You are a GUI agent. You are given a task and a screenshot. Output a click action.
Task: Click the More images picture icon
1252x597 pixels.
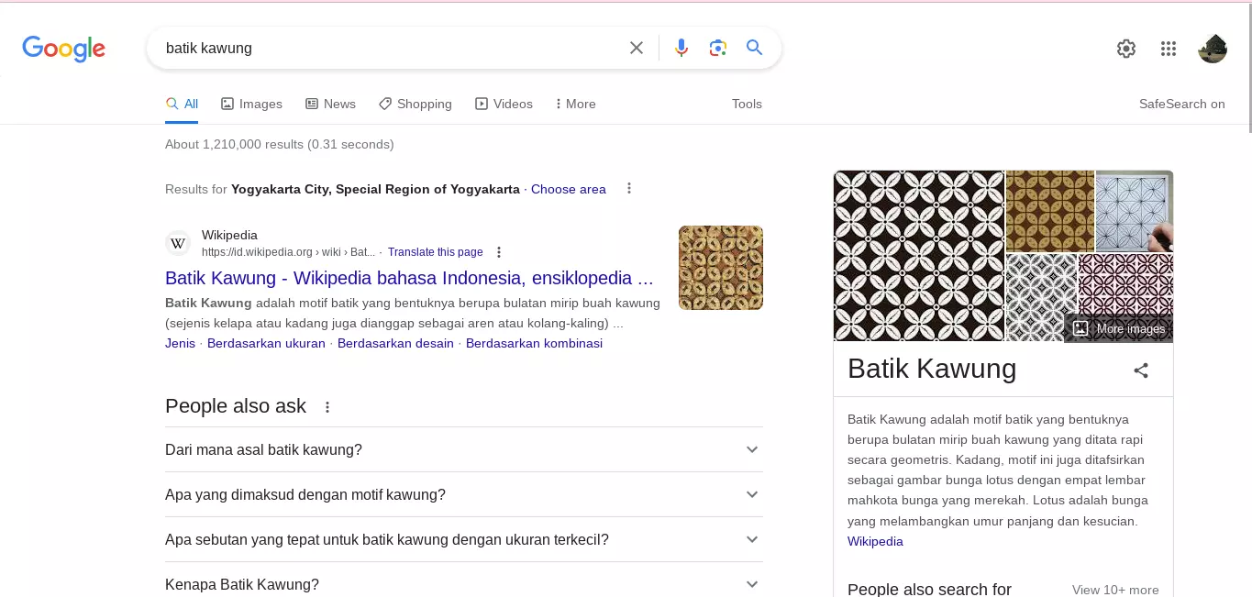coord(1080,328)
